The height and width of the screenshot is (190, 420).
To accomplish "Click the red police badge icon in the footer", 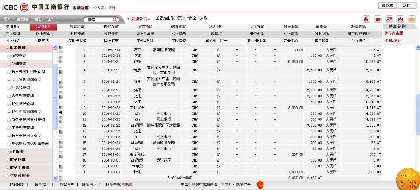I will (260, 184).
